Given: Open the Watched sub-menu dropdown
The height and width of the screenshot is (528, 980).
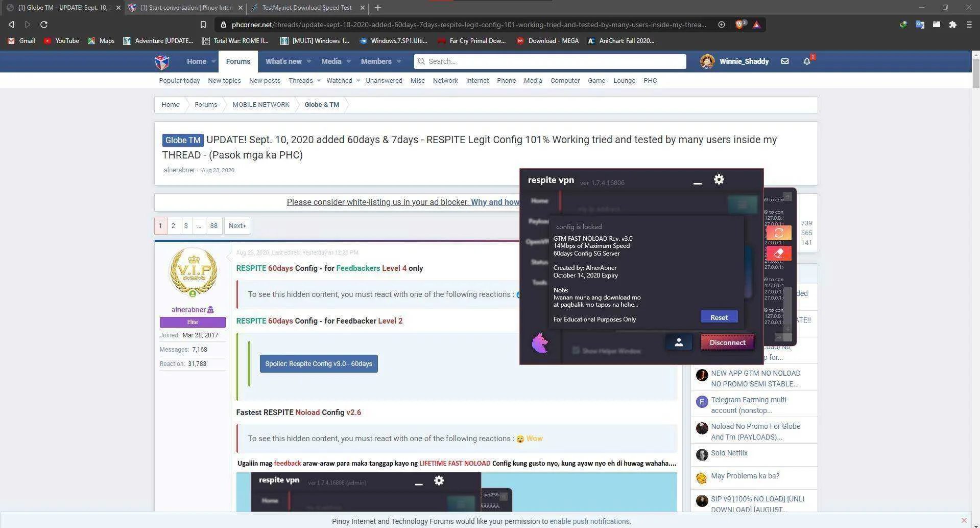Looking at the screenshot, I should point(358,81).
